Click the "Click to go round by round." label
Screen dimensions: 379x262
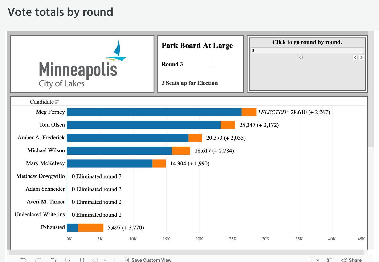point(307,42)
